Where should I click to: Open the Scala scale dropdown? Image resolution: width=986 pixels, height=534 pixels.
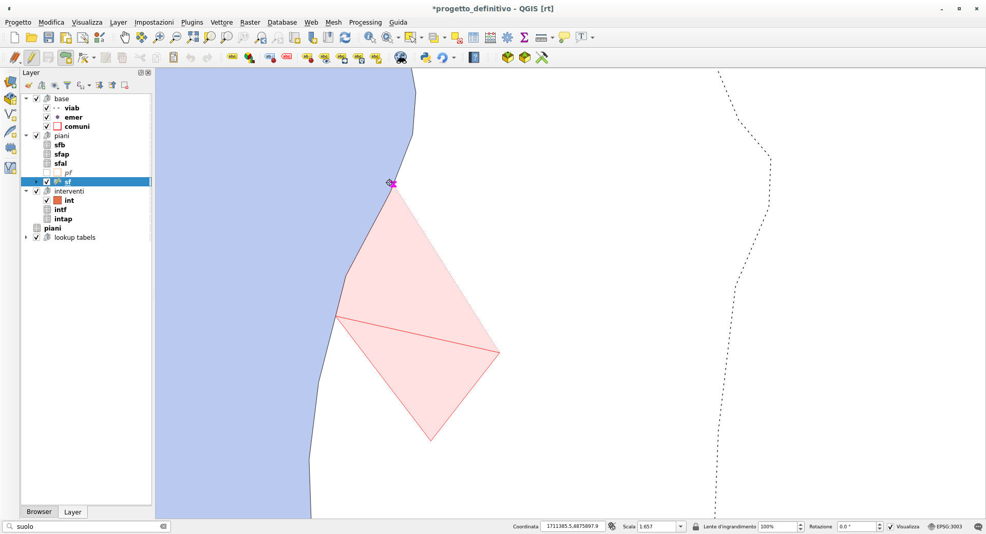681,527
